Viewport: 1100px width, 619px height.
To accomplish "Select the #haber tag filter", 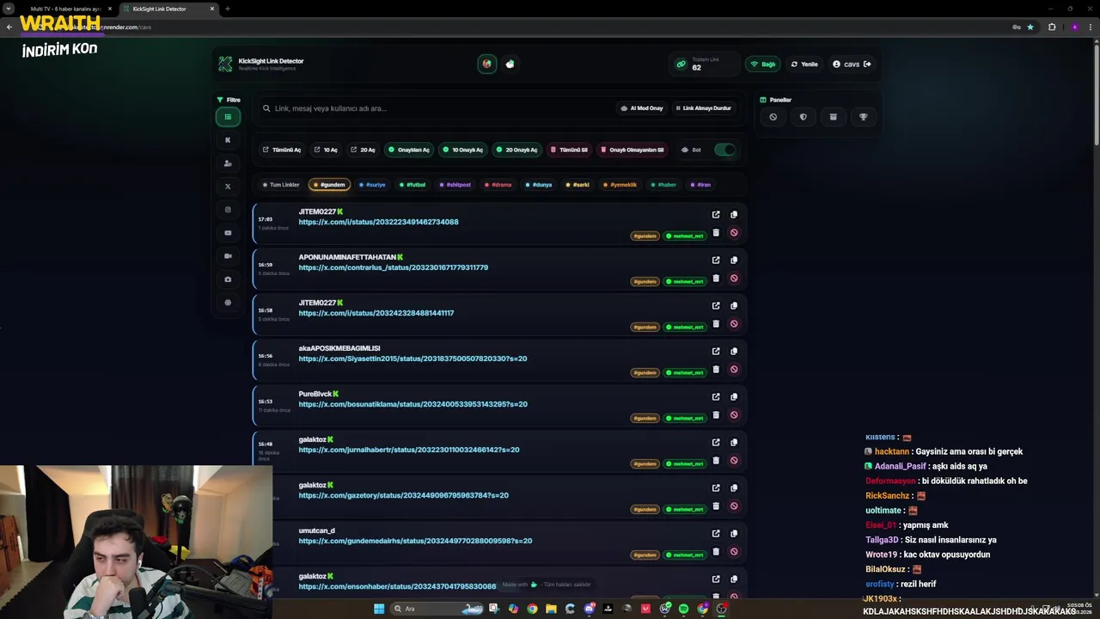I will (663, 185).
